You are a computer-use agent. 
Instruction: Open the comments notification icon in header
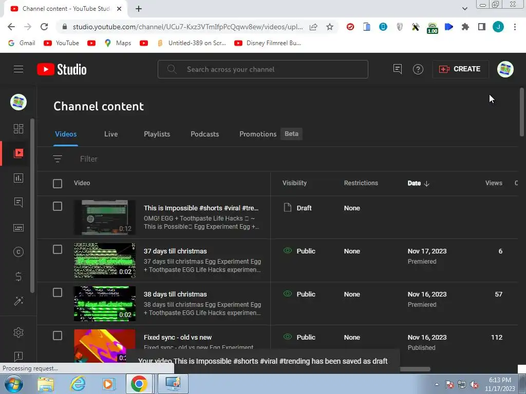[398, 69]
